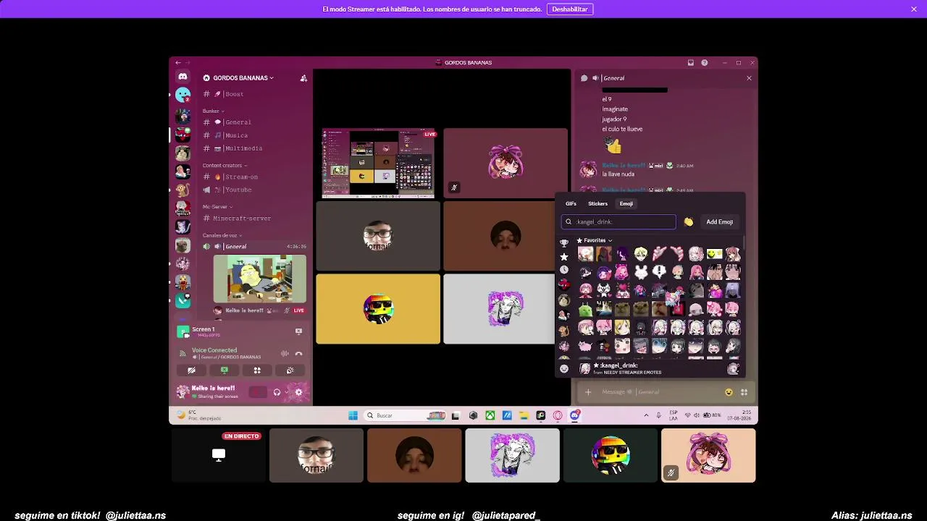Select the EN DIRECTO stream tile in bottom strip
The height and width of the screenshot is (521, 927).
(x=219, y=455)
